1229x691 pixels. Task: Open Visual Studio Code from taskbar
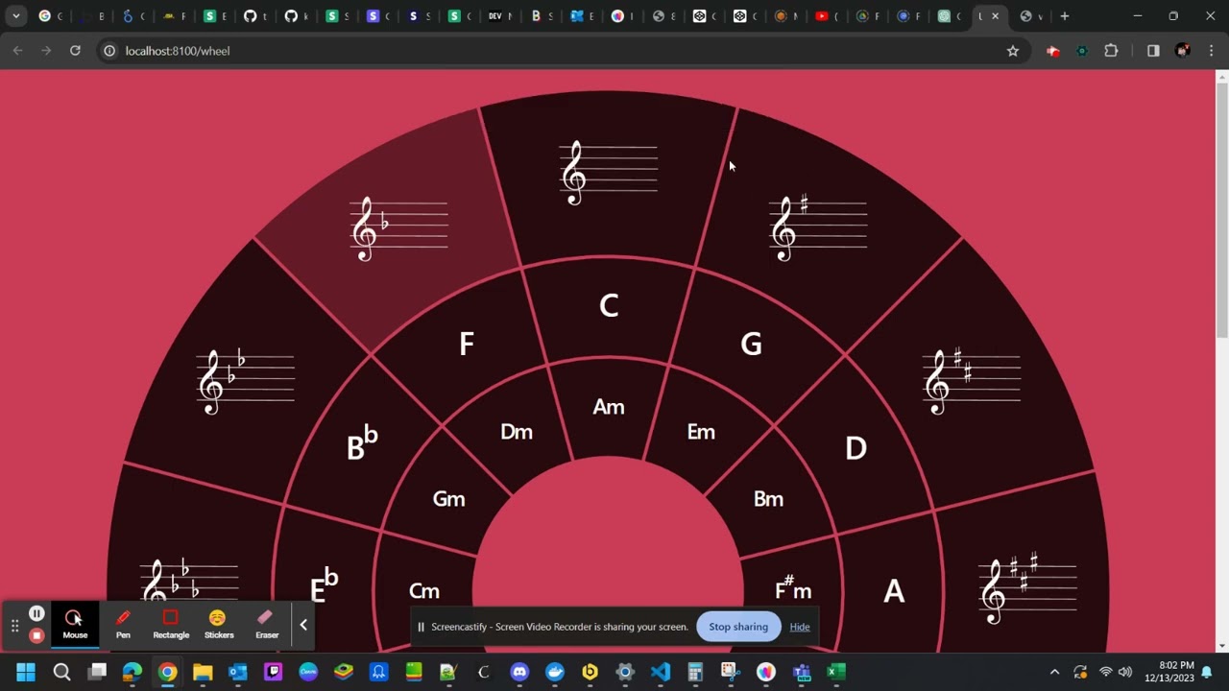(x=660, y=672)
